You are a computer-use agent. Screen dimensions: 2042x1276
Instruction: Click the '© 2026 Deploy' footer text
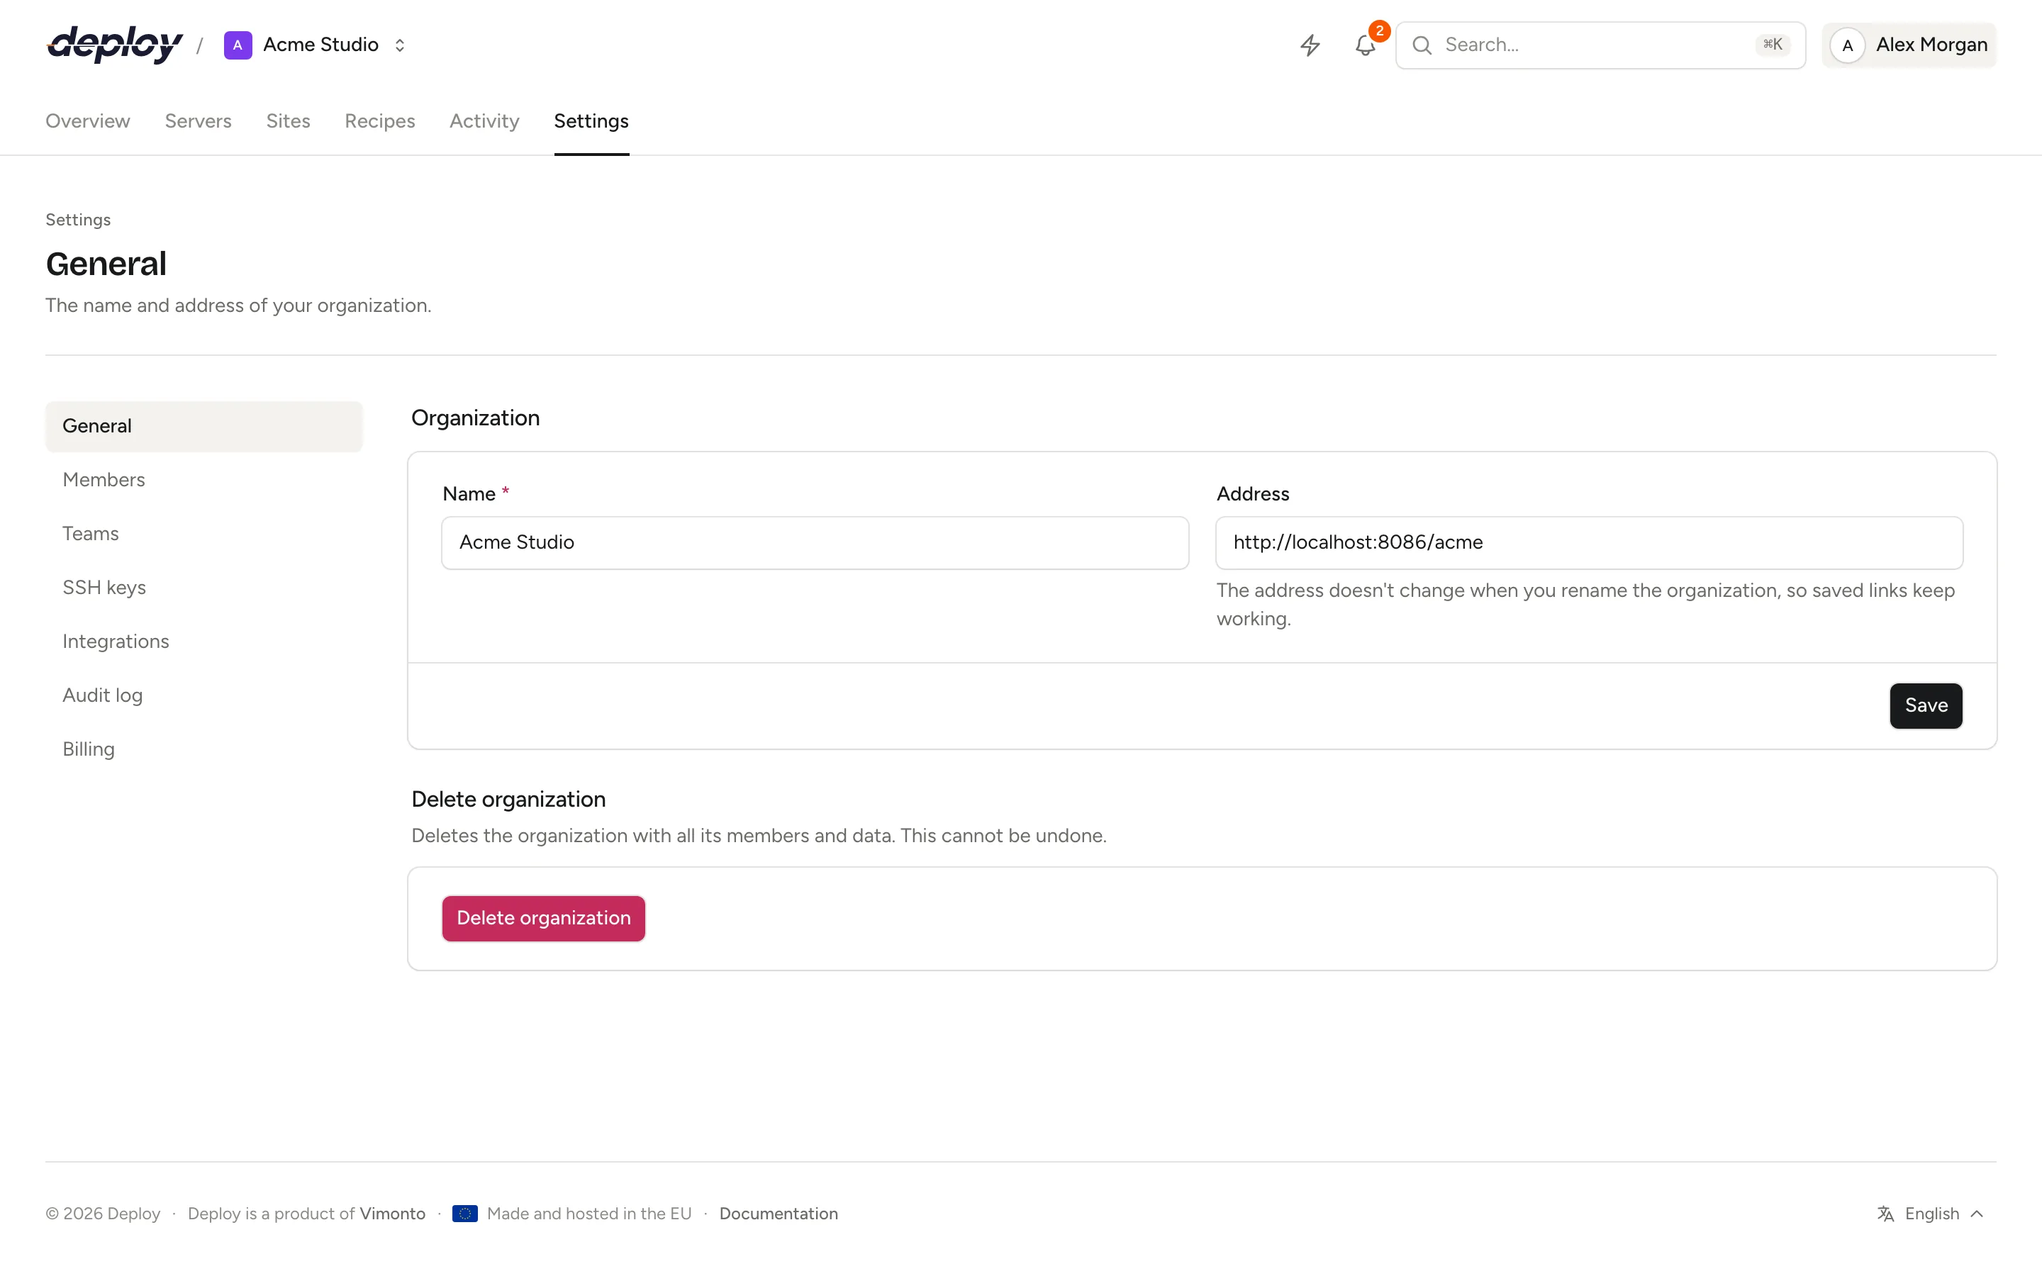pyautogui.click(x=103, y=1214)
